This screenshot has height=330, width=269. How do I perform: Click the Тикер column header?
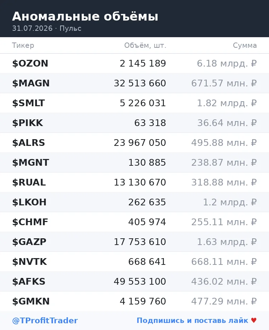[x=23, y=45]
